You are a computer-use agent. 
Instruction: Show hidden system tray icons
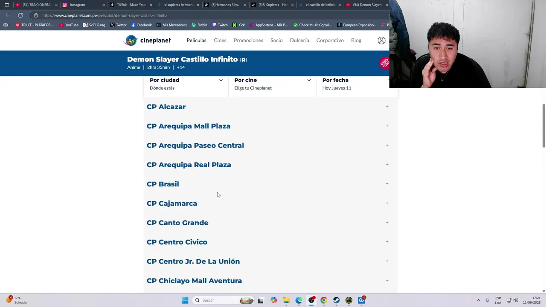pyautogui.click(x=478, y=300)
